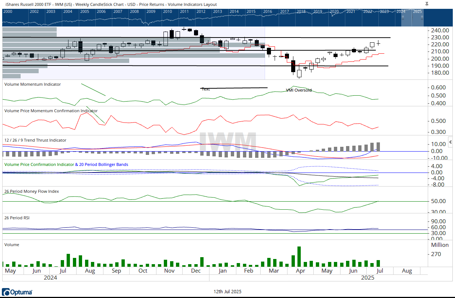Viewport: 455px width, 298px height.
Task: Click the 240.00 price scale value
Action: 441,31
